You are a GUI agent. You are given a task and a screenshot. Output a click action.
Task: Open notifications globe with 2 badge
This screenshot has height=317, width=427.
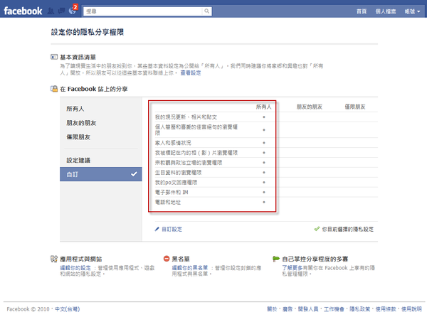(73, 10)
